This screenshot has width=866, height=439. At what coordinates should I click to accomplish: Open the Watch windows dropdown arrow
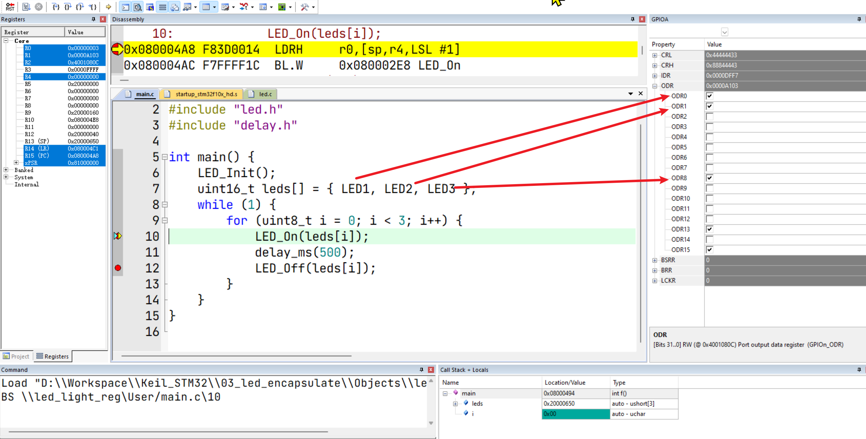click(195, 7)
